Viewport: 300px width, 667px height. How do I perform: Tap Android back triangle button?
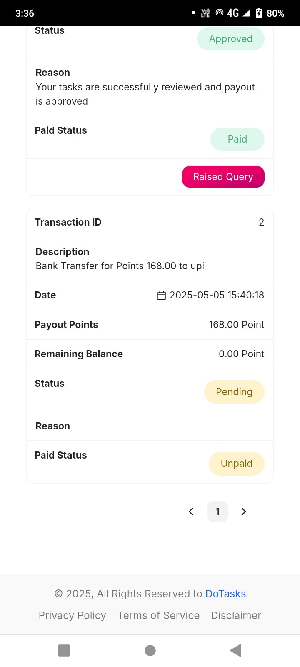(x=236, y=650)
